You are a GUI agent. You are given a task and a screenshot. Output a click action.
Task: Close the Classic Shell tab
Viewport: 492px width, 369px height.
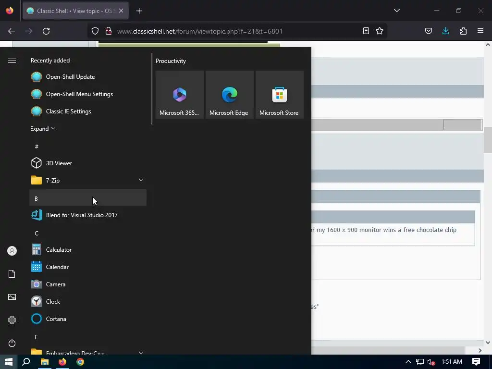(121, 11)
